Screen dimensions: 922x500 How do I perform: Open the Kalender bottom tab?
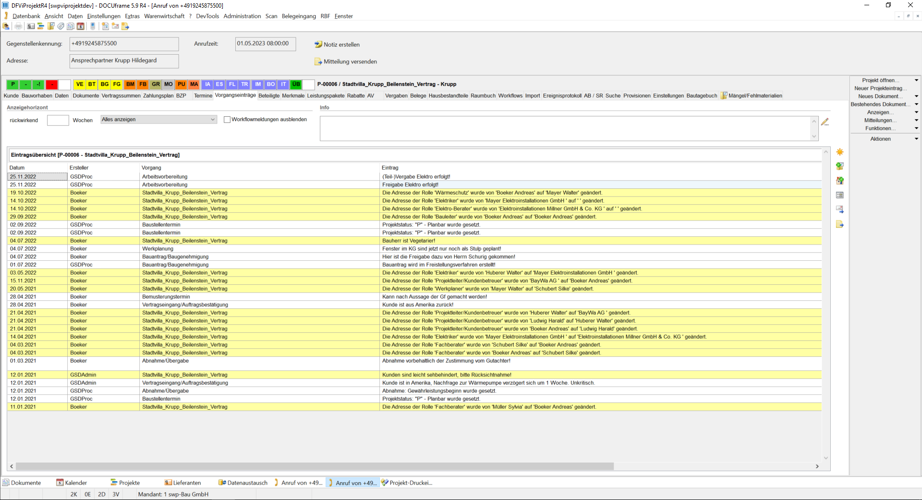click(72, 483)
